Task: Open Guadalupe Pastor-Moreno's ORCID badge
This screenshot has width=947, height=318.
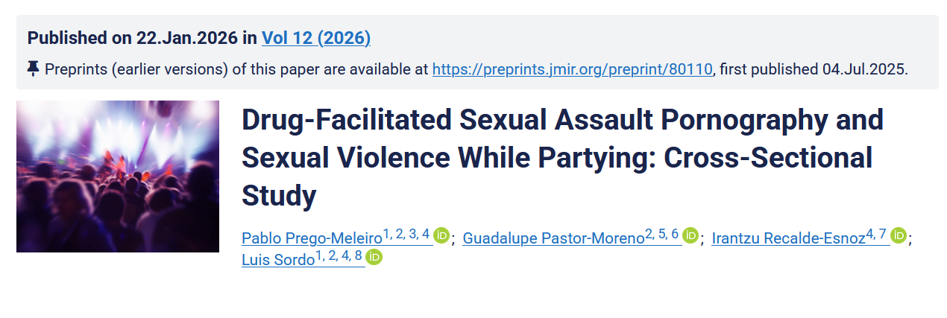Action: [690, 236]
